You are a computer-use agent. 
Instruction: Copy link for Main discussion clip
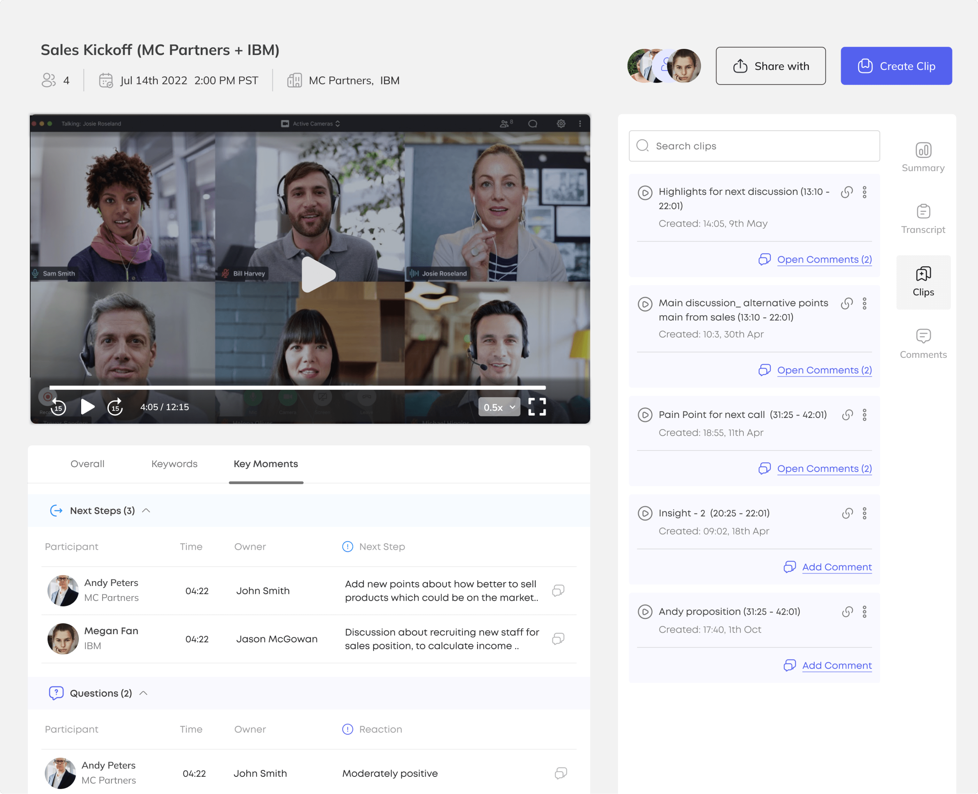click(847, 303)
